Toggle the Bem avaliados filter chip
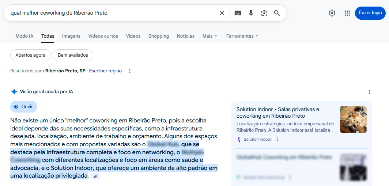Image resolution: width=389 pixels, height=186 pixels. coord(73,55)
